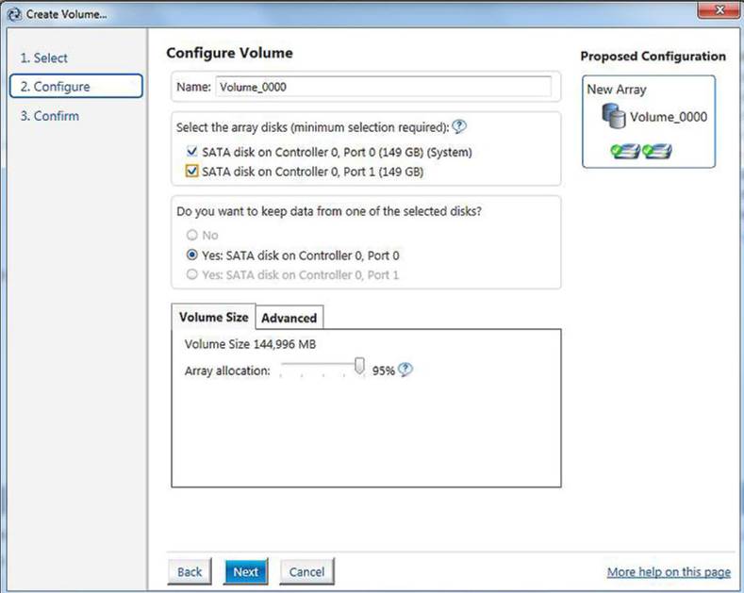Screen dimensions: 744x593
Task: Choose Yes: keep data from Port 0
Action: pos(191,255)
